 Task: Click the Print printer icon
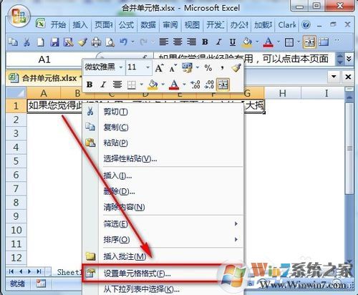click(x=96, y=42)
